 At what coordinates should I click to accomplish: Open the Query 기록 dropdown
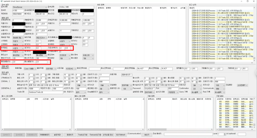pyautogui.click(x=196, y=92)
